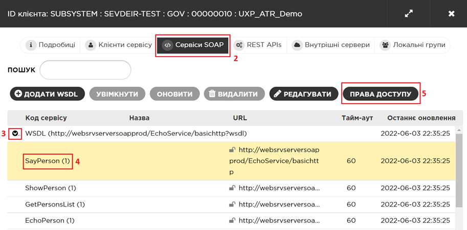
Task: Click the РЕДАГУВАТИ edit button
Action: point(304,94)
